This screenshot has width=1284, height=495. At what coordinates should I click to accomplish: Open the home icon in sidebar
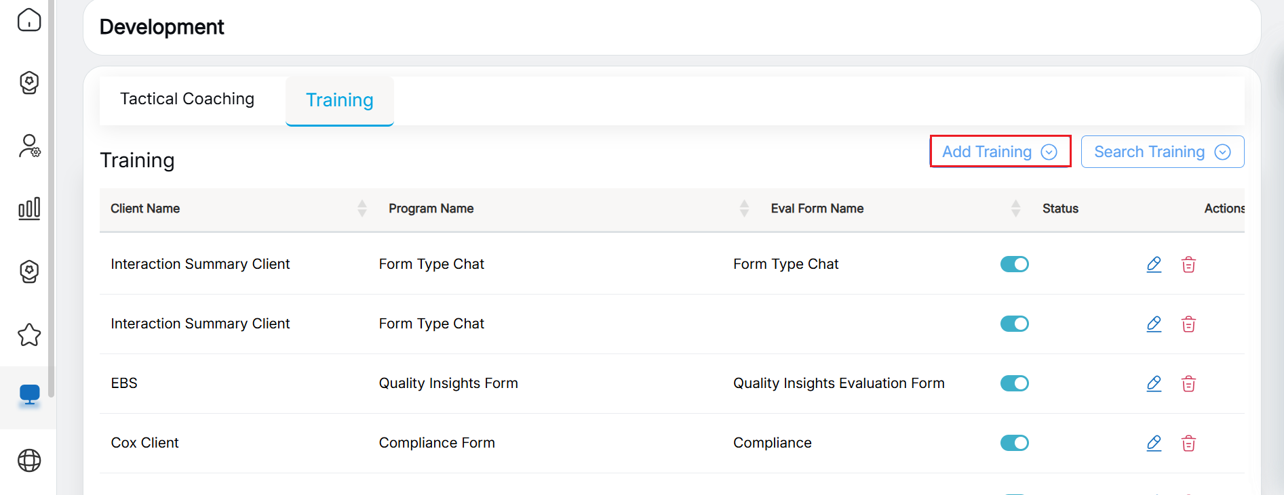click(x=29, y=20)
